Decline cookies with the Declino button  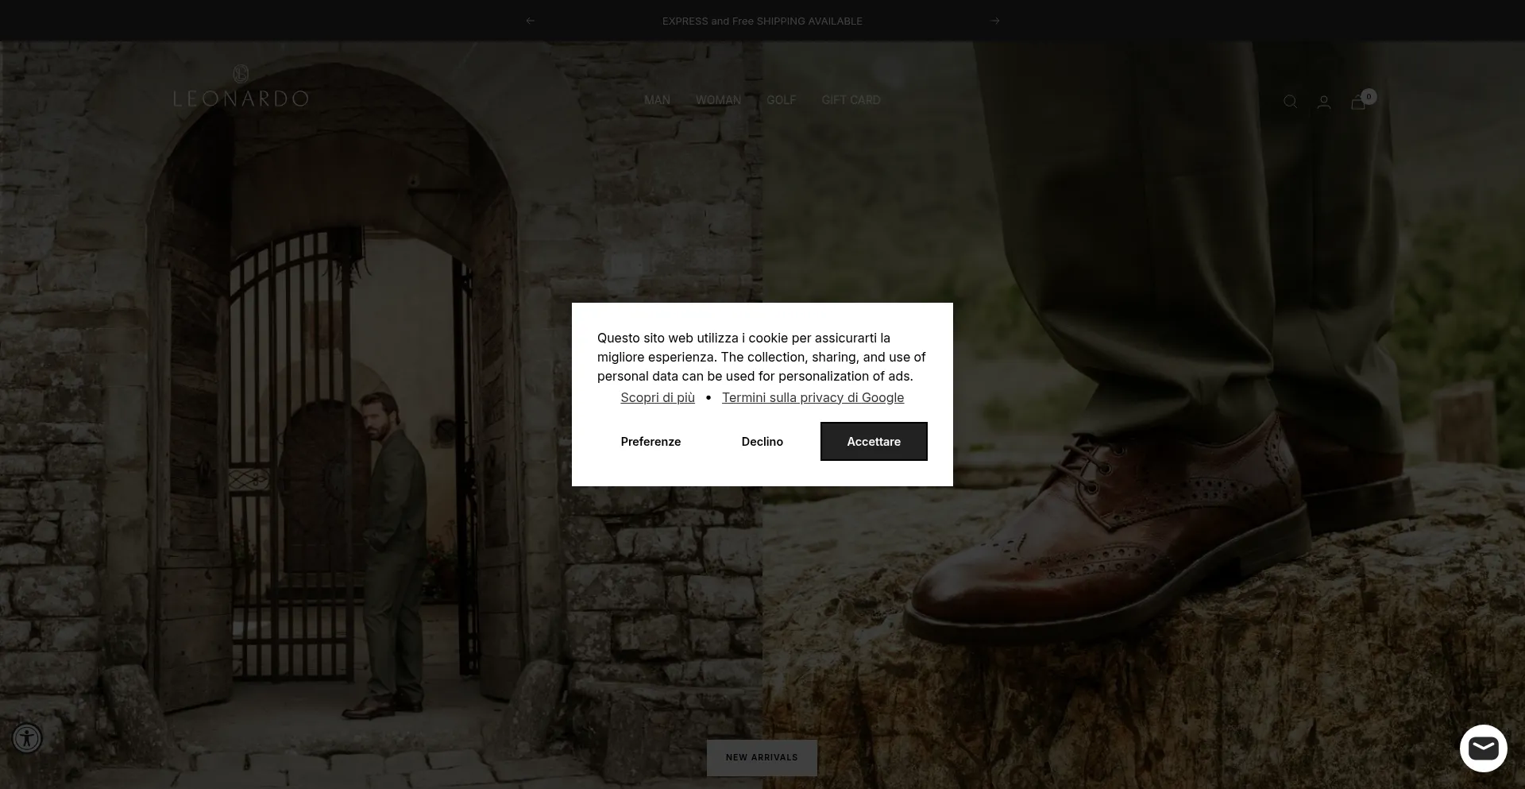click(762, 442)
